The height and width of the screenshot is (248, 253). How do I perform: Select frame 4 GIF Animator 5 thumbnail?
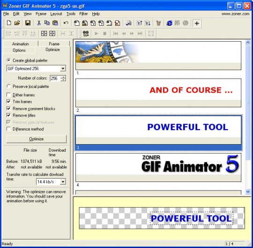(x=158, y=168)
